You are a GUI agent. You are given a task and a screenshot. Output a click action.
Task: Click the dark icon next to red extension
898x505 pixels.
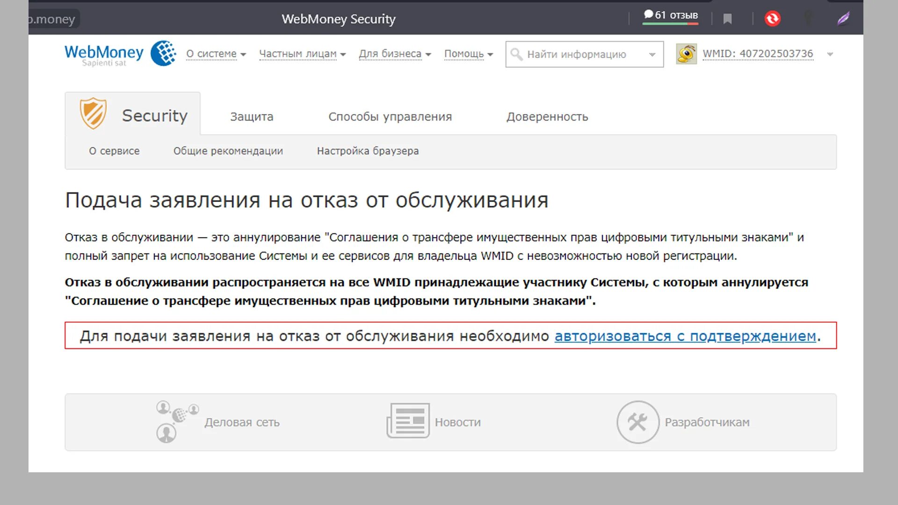[x=808, y=19]
